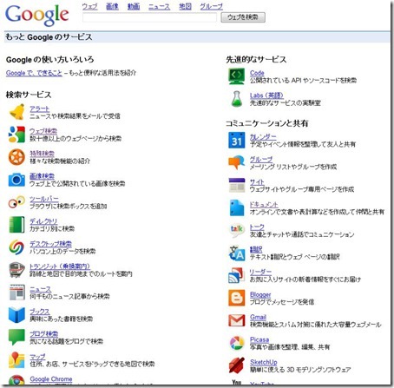Open the News newspaper icon
The width and height of the screenshot is (394, 388).
16,293
